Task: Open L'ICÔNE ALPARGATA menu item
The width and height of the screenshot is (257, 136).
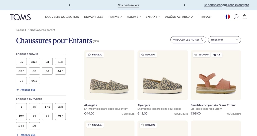Action: (179, 17)
